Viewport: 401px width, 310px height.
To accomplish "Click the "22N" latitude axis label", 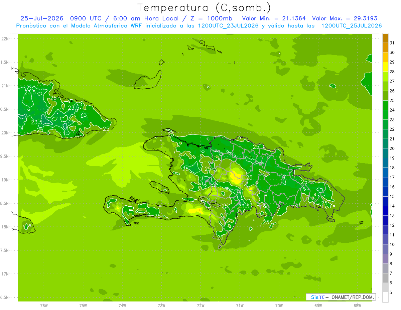I will tap(5, 39).
